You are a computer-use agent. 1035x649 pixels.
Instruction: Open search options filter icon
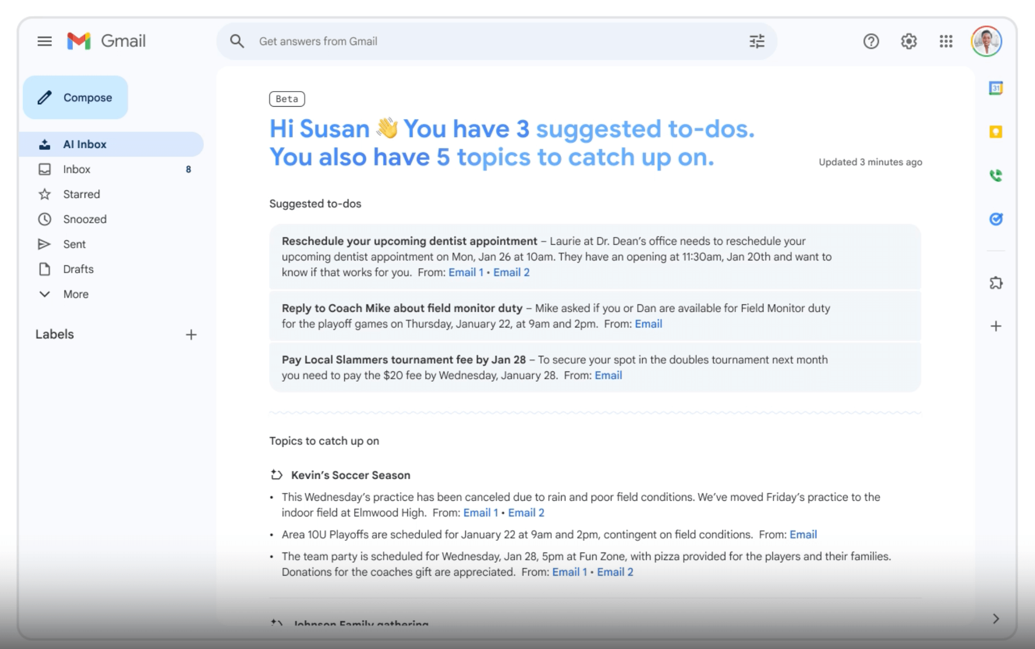757,41
